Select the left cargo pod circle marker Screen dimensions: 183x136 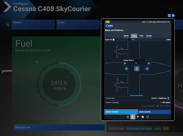[127, 69]
